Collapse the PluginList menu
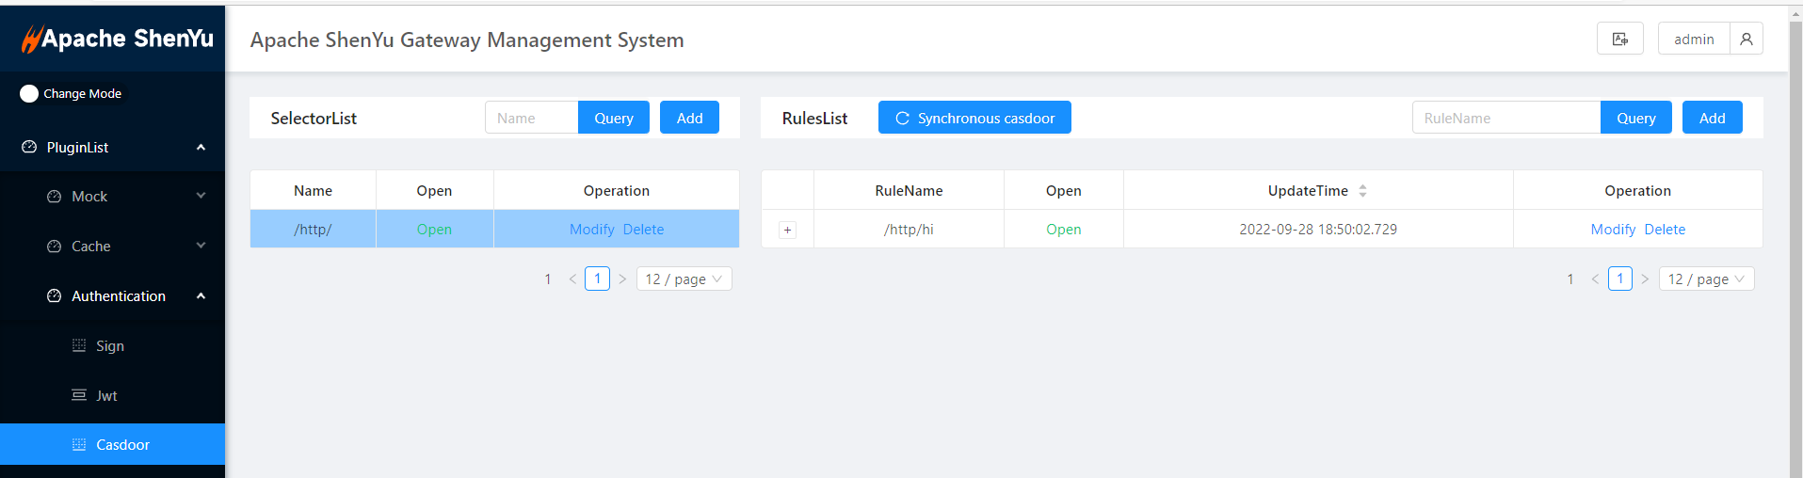 (x=201, y=148)
